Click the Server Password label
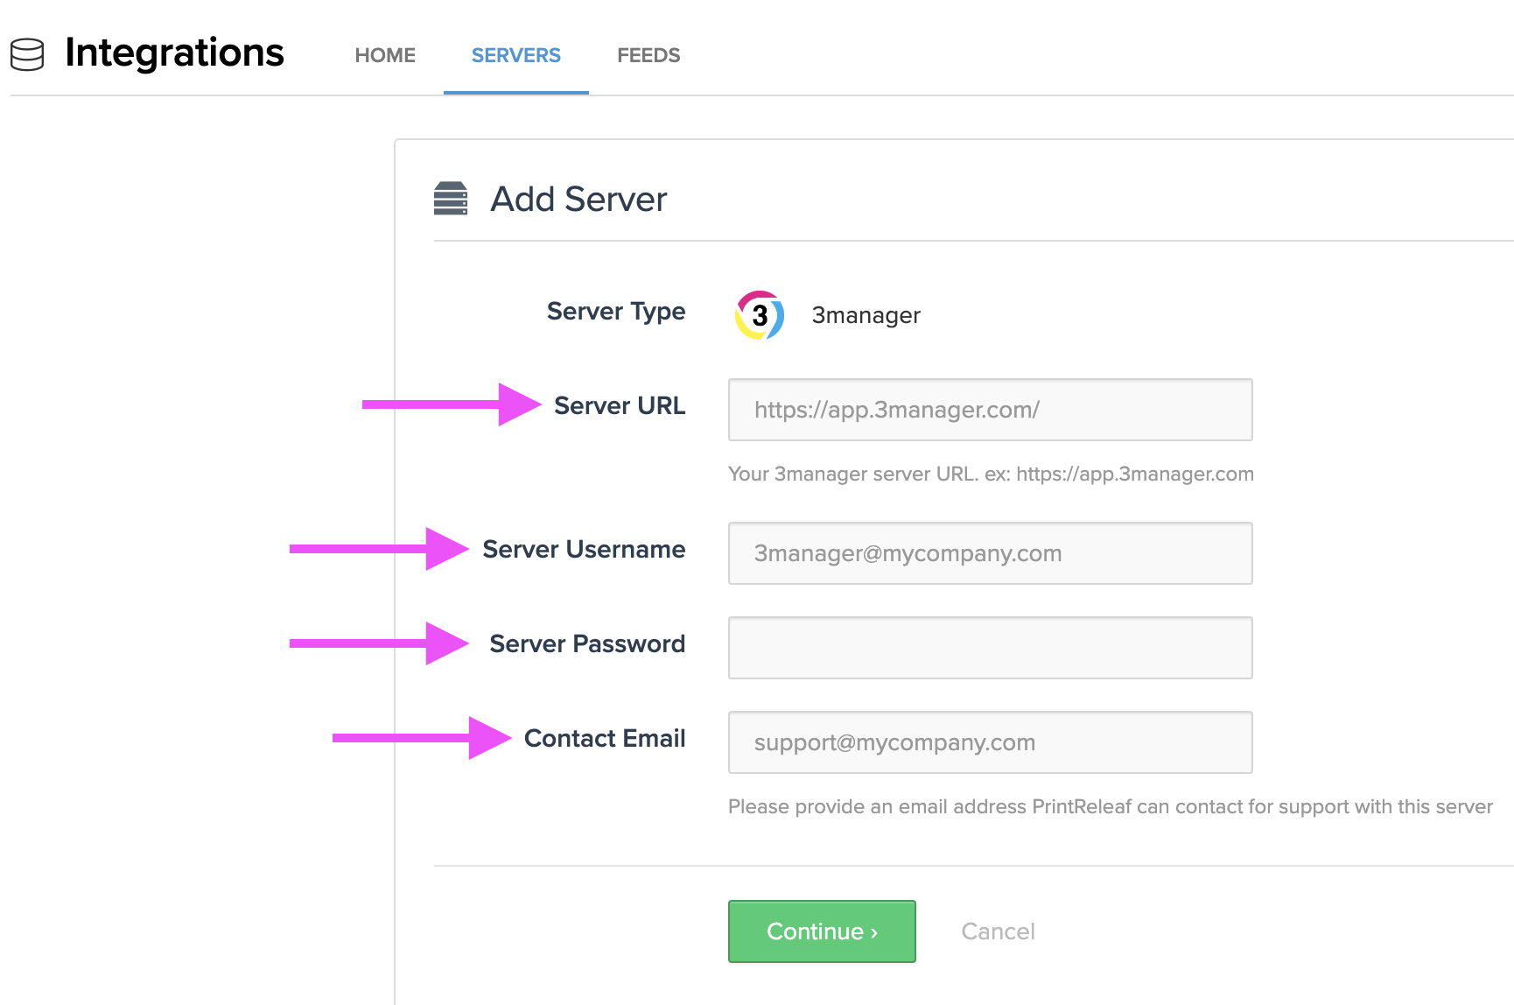Viewport: 1514px width, 1005px height. [587, 643]
